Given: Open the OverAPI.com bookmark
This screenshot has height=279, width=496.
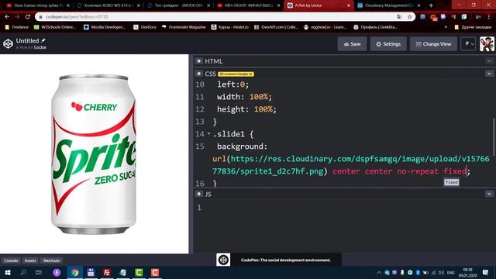Looking at the screenshot, I should 276,27.
